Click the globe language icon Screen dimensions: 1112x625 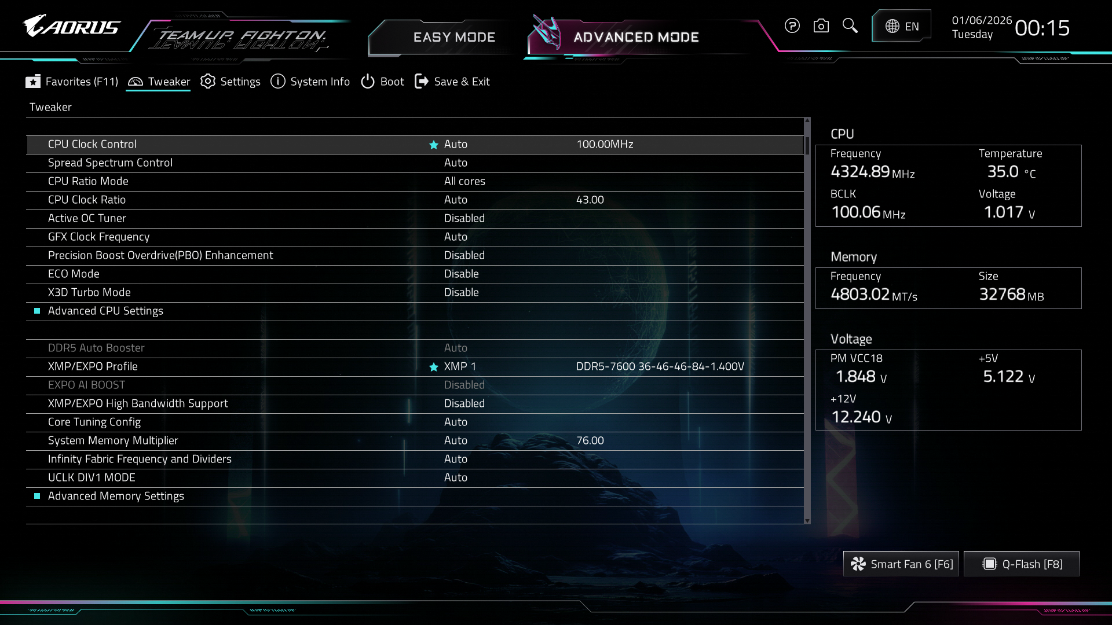coord(892,27)
